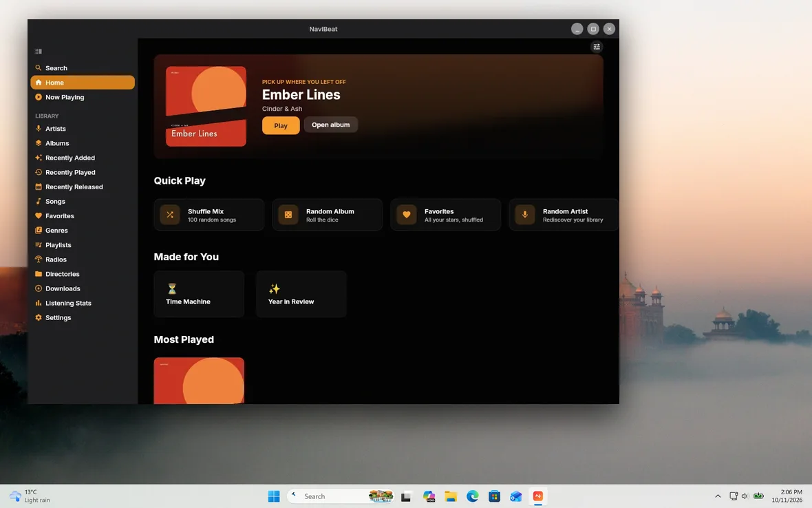Click the taskbar Search box
812x508 pixels.
click(340, 496)
